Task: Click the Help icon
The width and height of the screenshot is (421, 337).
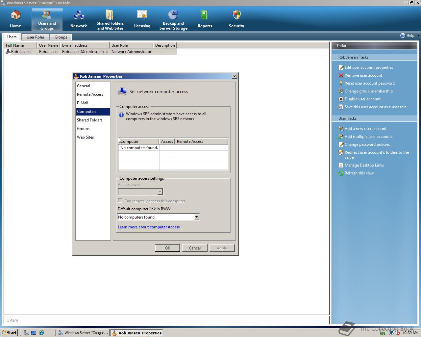Action: 403,36
